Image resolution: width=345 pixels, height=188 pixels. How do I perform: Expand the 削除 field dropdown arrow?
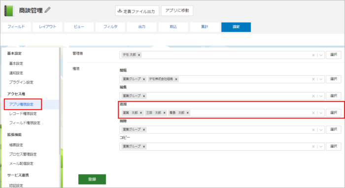click(x=321, y=130)
